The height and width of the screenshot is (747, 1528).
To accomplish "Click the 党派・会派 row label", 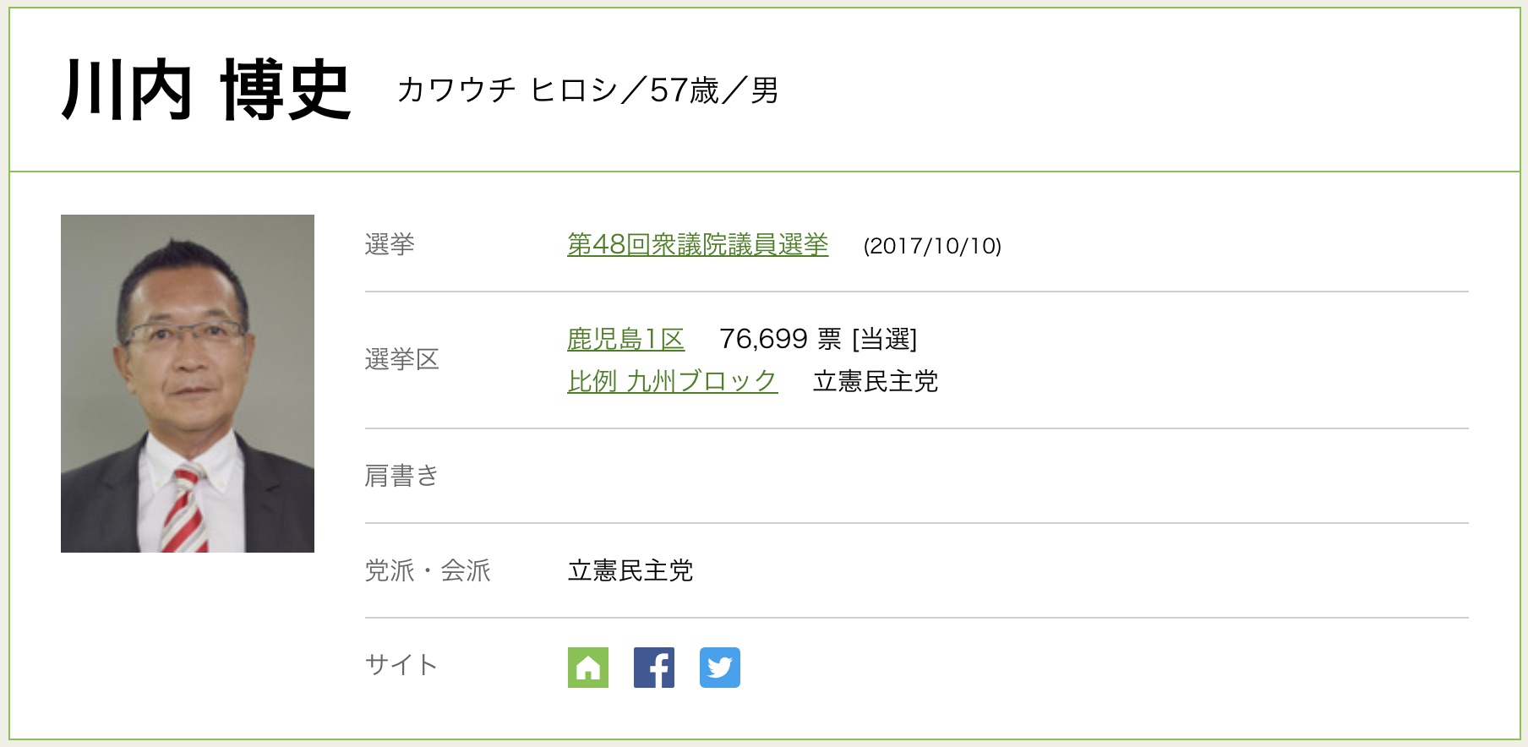I will [x=428, y=571].
